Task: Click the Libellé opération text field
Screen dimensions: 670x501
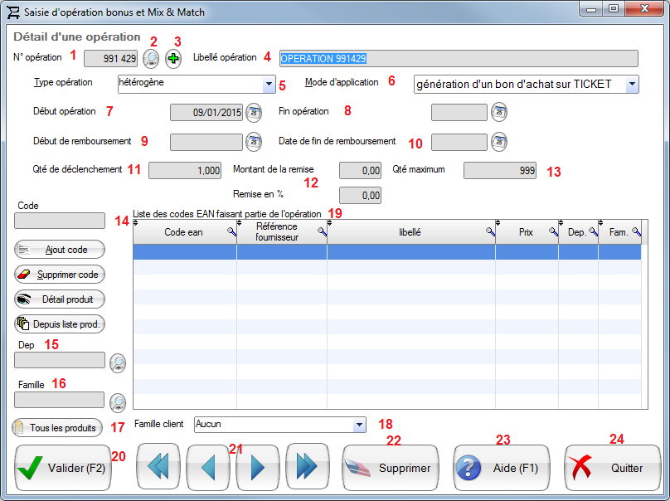Action: click(x=459, y=58)
